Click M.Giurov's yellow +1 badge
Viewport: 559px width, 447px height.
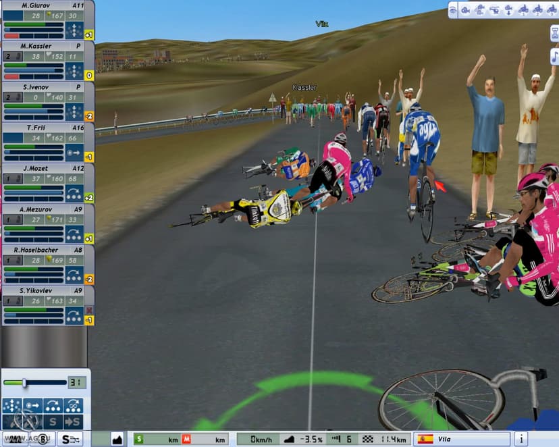pos(89,35)
